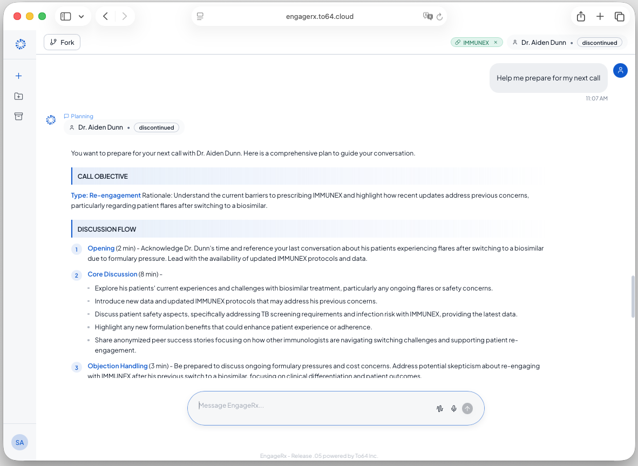Expand the sidebar options dropdown chevron
Screen dimensions: 638x466
(82, 17)
